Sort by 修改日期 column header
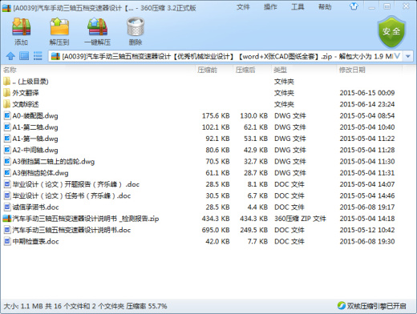 pyautogui.click(x=352, y=70)
